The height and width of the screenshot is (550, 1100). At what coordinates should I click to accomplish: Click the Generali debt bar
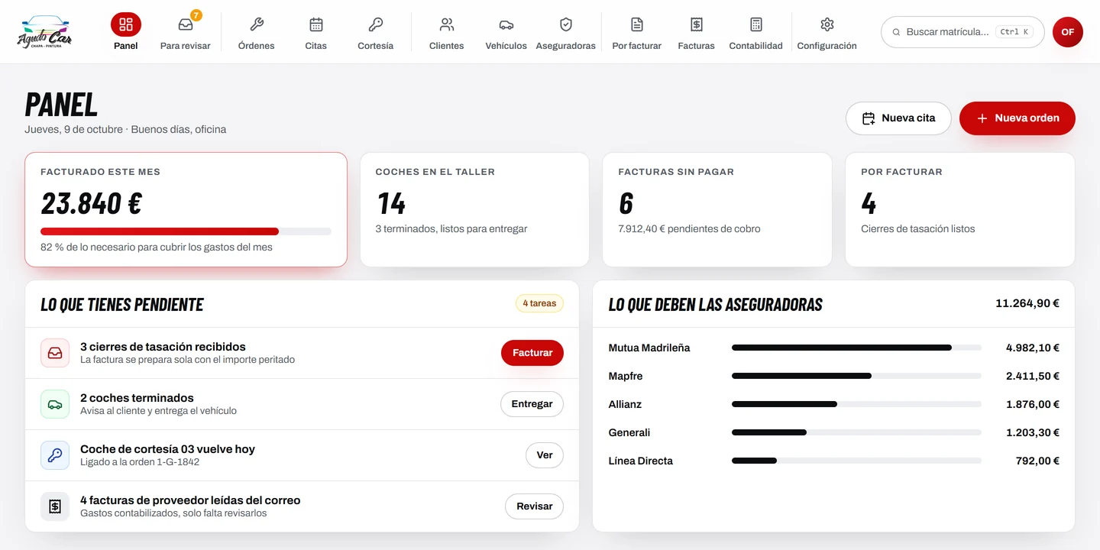[x=856, y=432]
